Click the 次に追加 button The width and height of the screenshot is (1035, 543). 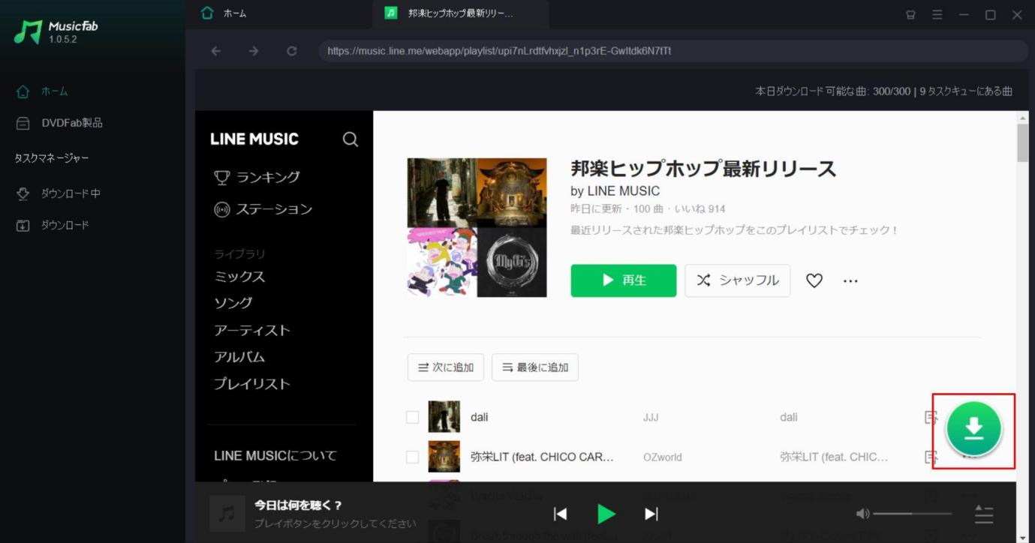coord(446,367)
